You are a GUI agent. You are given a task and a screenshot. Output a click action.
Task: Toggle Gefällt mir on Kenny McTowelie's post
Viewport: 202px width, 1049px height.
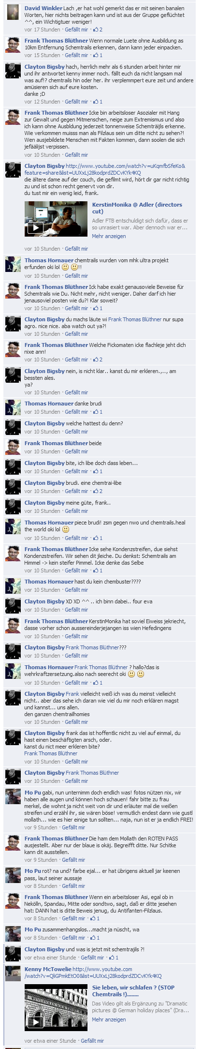click(x=92, y=1040)
